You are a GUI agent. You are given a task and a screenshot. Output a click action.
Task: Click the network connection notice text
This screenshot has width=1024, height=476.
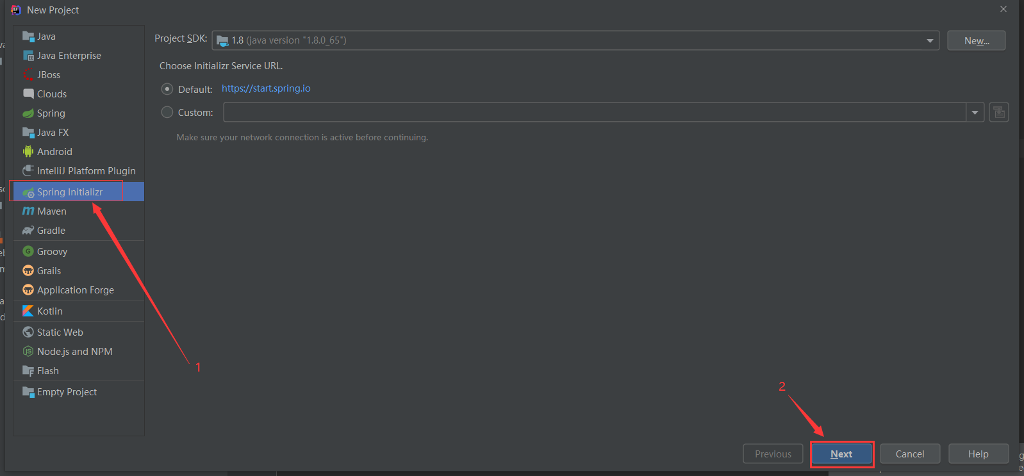click(302, 138)
